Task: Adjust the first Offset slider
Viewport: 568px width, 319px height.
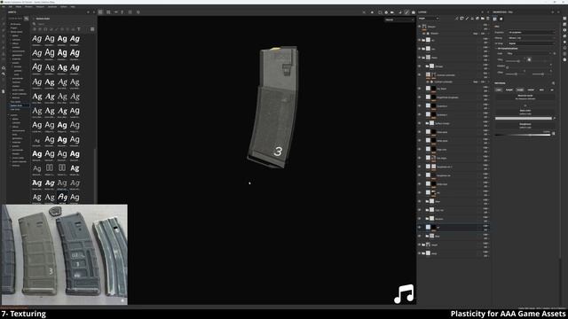Action: coord(516,74)
